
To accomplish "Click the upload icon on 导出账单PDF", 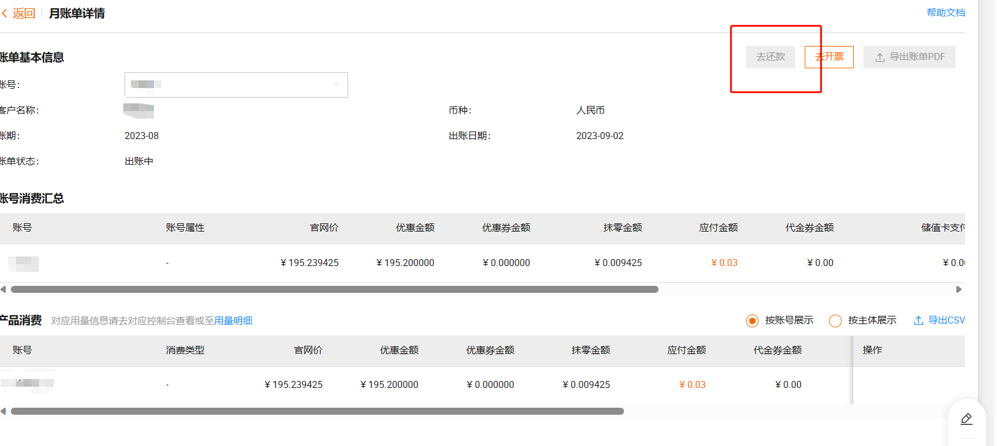I will pos(879,57).
